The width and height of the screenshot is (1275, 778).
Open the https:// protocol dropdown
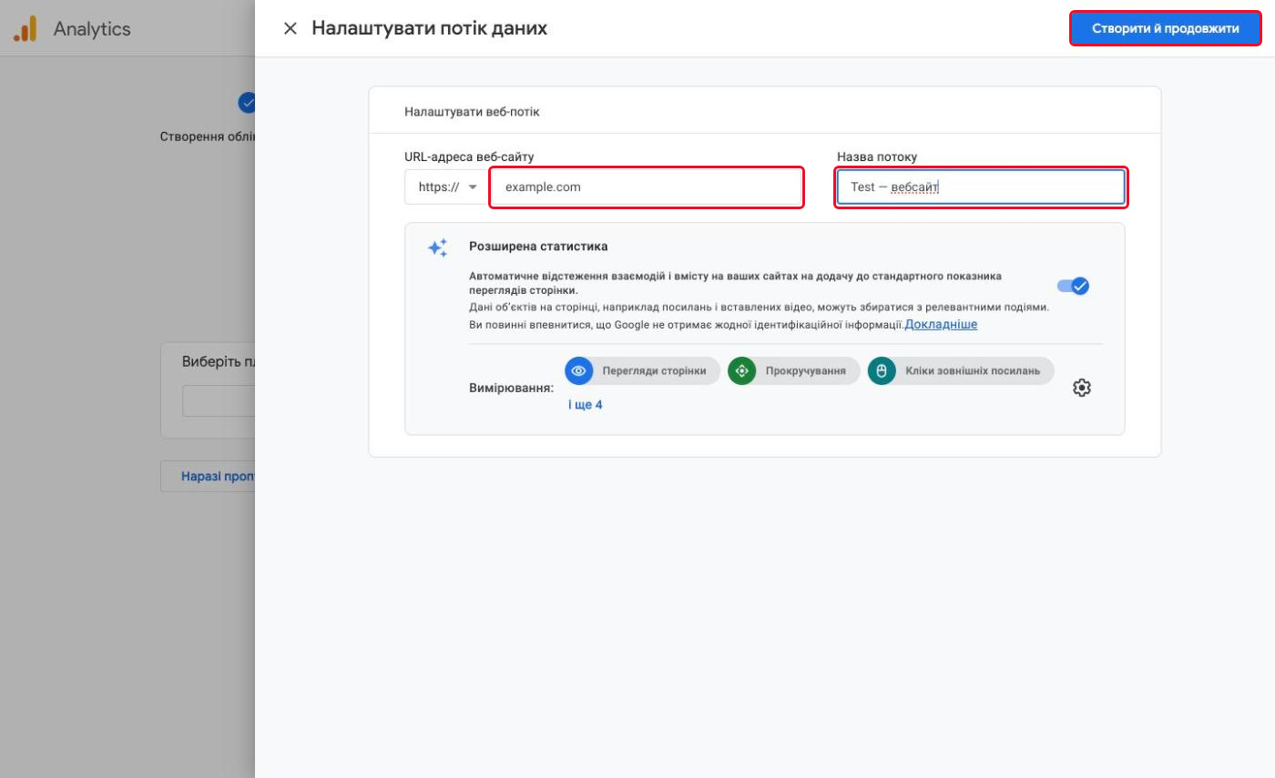click(447, 187)
